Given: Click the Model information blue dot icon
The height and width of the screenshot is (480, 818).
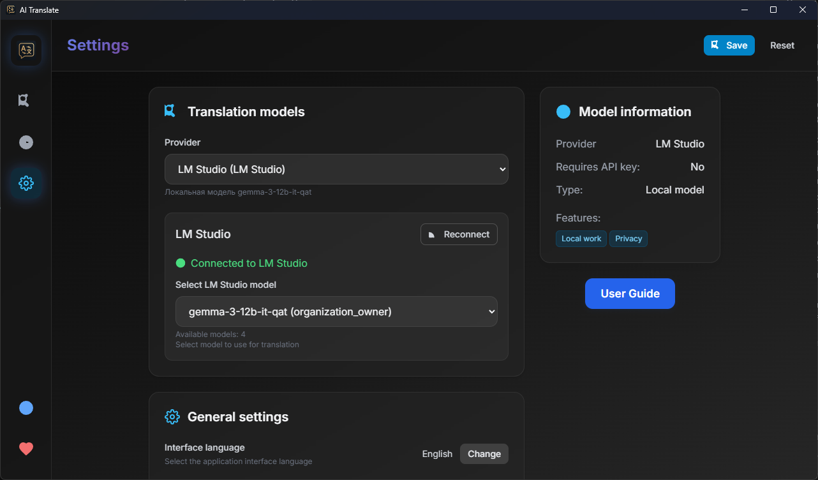Looking at the screenshot, I should click(x=563, y=112).
